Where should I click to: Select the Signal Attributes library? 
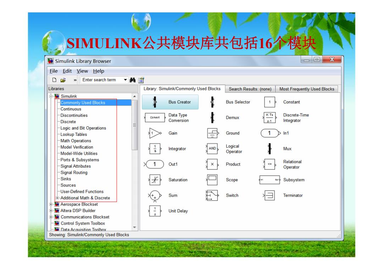coord(76,166)
